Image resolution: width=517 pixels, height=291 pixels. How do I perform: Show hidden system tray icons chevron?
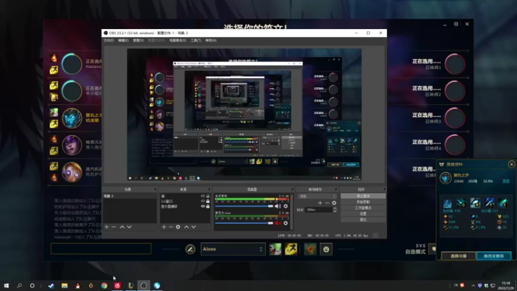473,285
